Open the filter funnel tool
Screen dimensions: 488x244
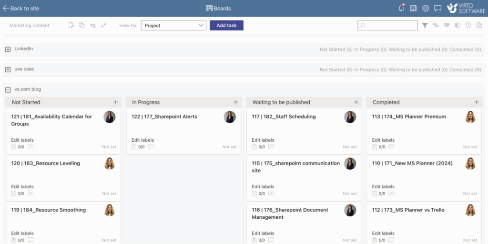click(x=425, y=26)
